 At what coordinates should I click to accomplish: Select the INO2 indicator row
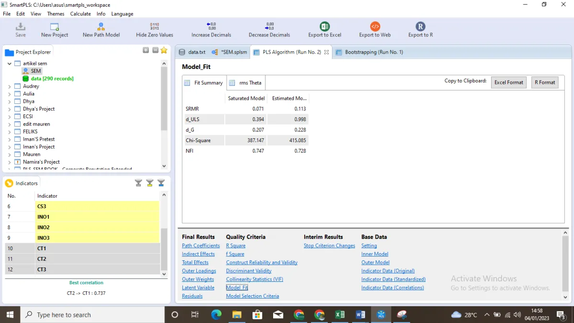pos(82,227)
